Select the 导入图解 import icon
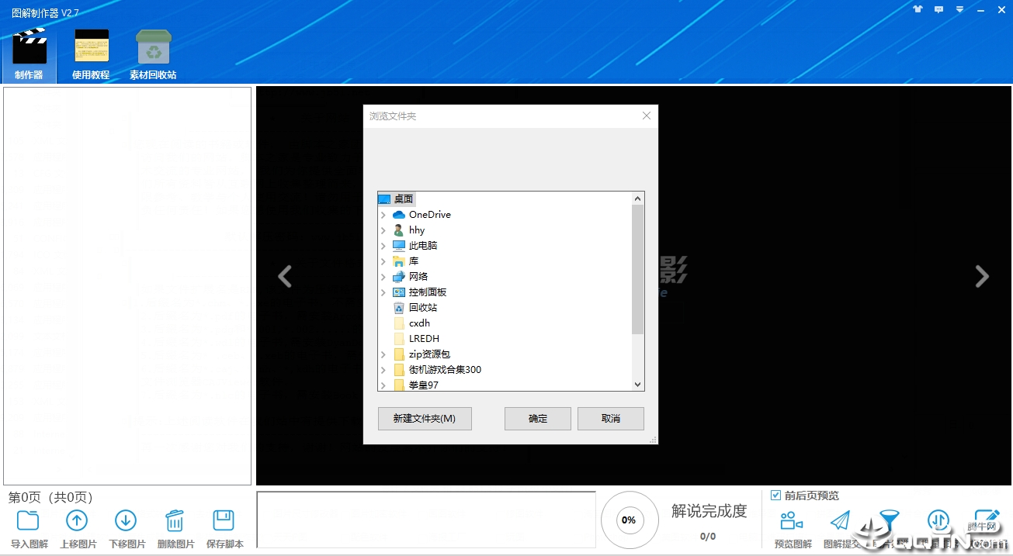Viewport: 1013px width, 556px height. 28,520
